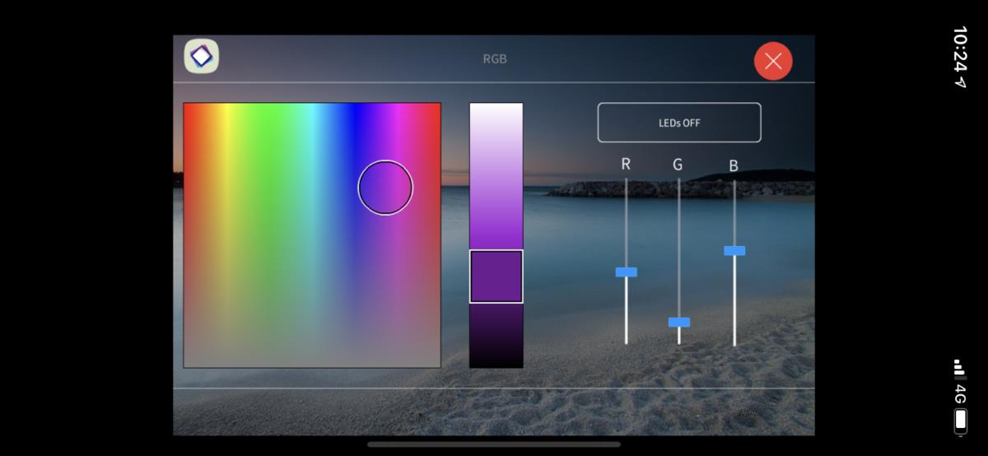Click the B slider blue handle
Viewport: 988px width, 456px height.
click(x=734, y=250)
